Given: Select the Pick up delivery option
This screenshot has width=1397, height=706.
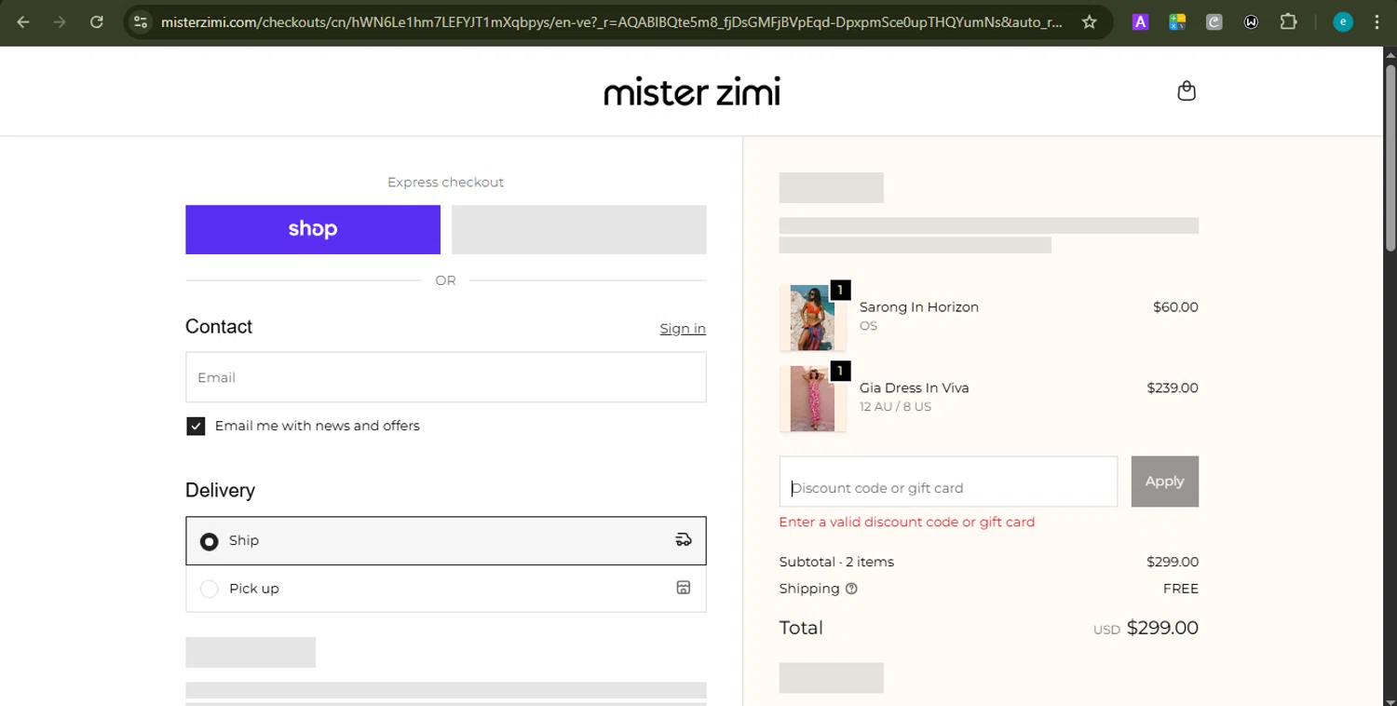Looking at the screenshot, I should tap(446, 589).
